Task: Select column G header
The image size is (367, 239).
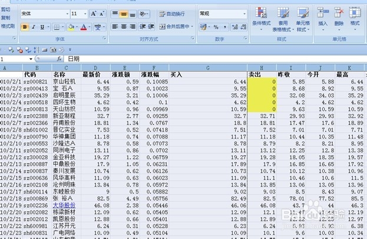Action: pyautogui.click(x=208, y=68)
